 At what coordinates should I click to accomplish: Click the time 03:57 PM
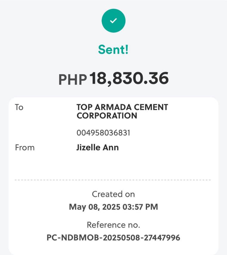point(140,207)
